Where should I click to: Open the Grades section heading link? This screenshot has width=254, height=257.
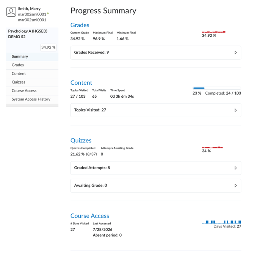80,25
